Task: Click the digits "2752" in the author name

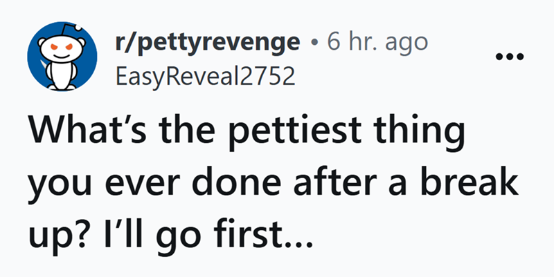Action: coord(273,75)
